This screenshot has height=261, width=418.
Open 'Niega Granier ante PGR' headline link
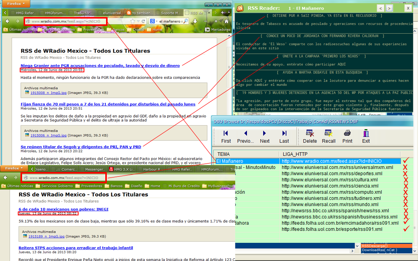[x=100, y=65]
